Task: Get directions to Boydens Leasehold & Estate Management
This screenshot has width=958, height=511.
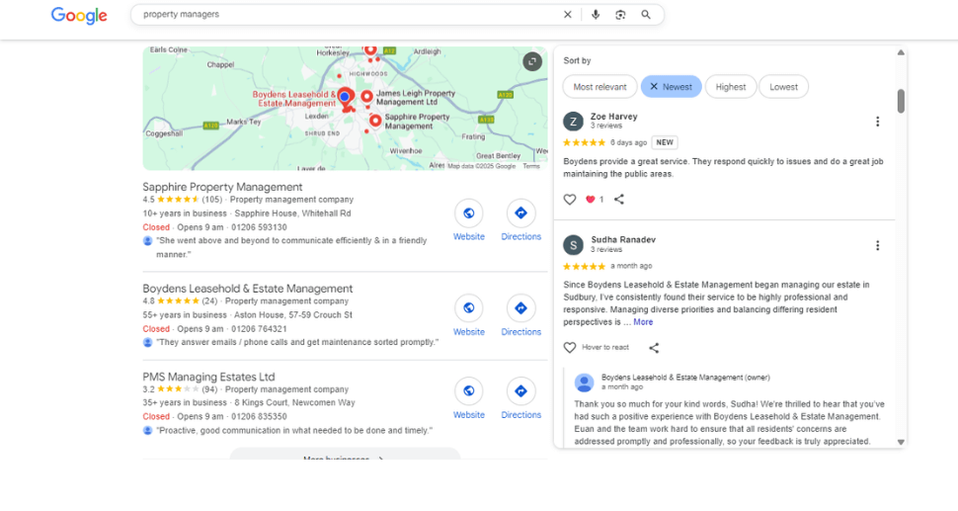Action: tap(520, 308)
